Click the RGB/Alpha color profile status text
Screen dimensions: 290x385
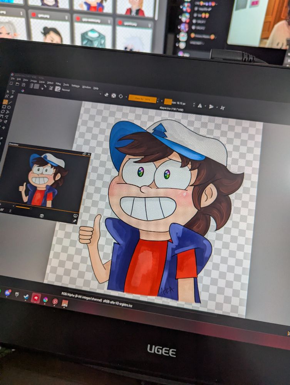[x=97, y=300]
